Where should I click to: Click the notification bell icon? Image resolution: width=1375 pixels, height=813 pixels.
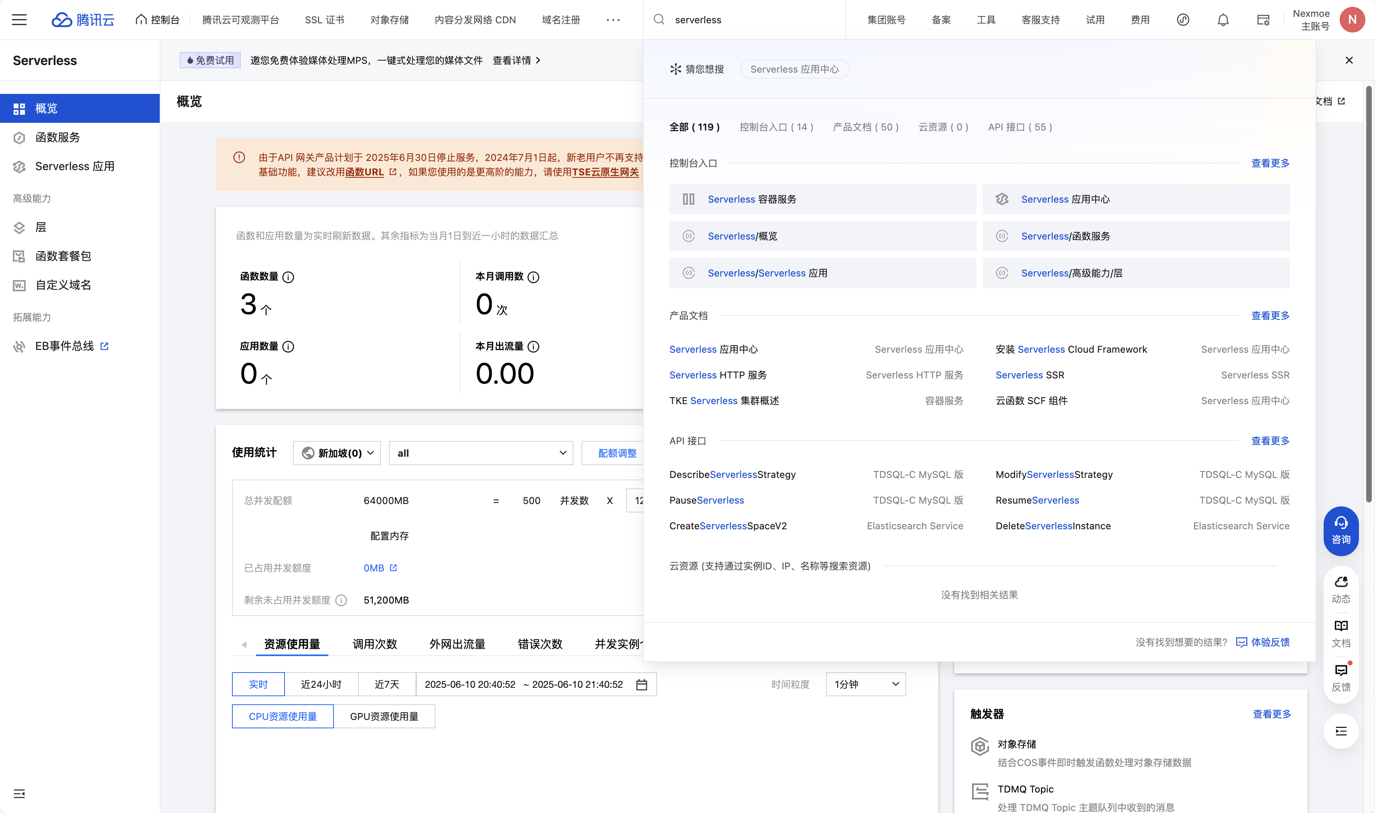coord(1223,20)
